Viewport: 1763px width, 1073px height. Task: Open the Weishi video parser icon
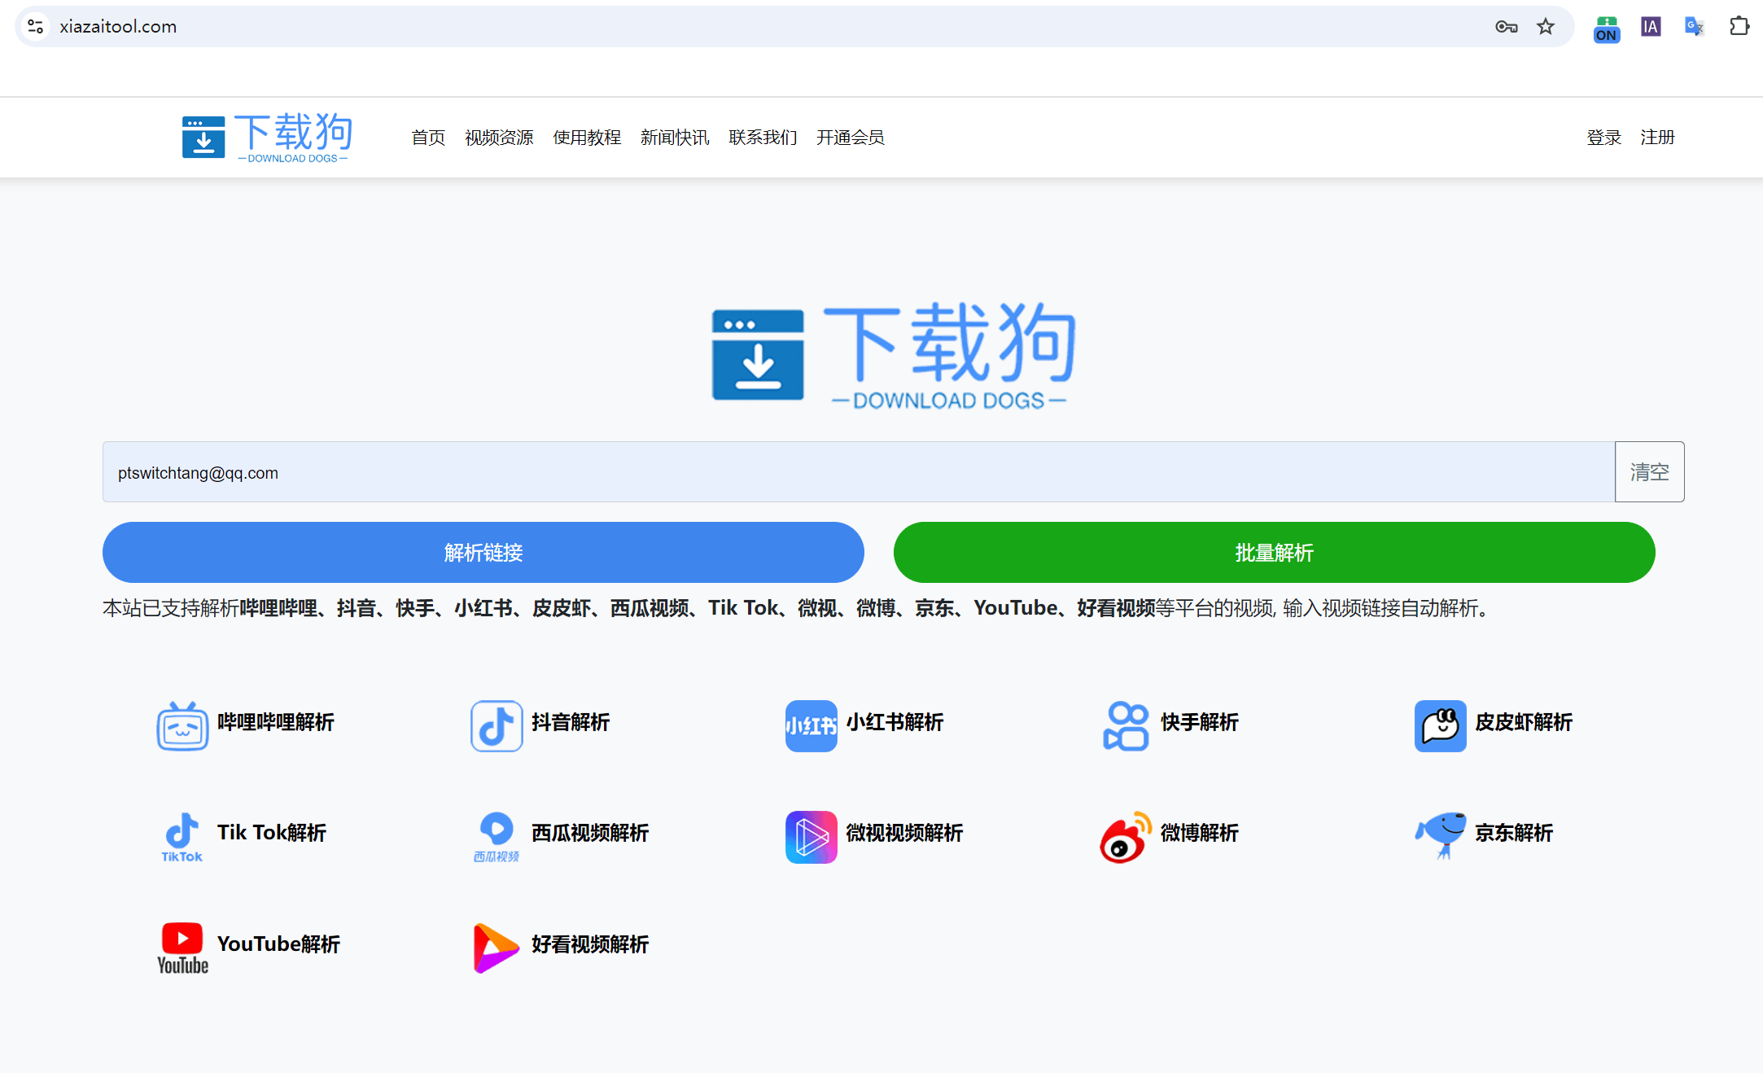(x=811, y=837)
